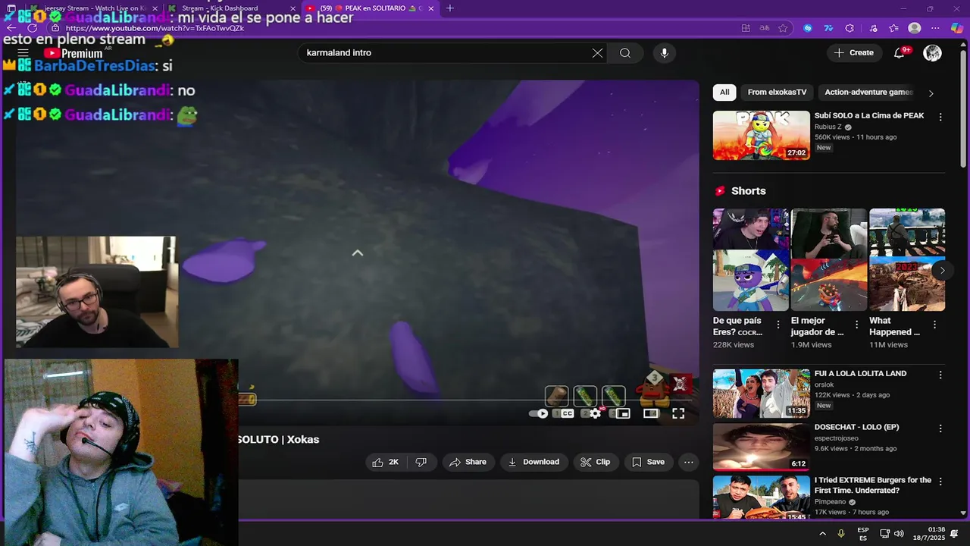970x546 pixels.
Task: Switch player to theater mode
Action: (650, 413)
